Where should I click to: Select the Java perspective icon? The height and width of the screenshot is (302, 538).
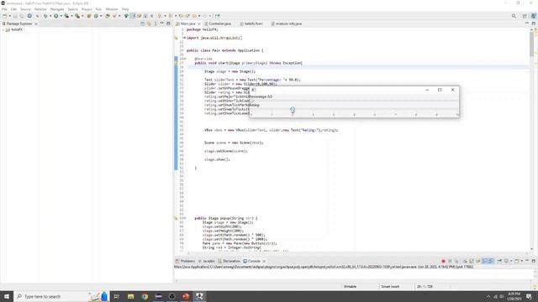534,16
